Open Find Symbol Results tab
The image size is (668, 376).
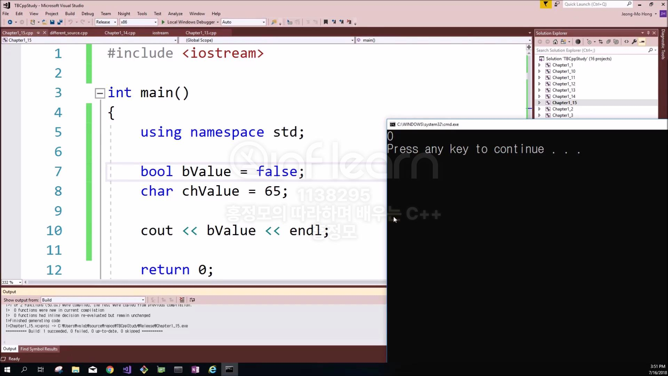click(x=39, y=349)
